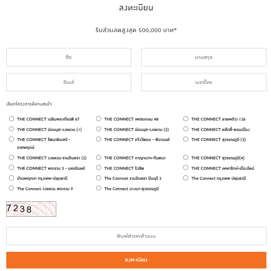
Task: Pick The Connect บางนา-สุวรรณภูมิ radio button
Action: click(99, 188)
